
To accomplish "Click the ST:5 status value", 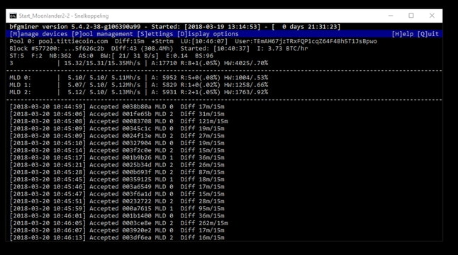I will click(16, 56).
